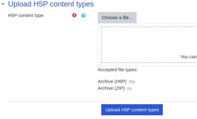Click the You can text in drop zone
Image resolution: width=197 pixels, height=119 pixels.
click(x=189, y=57)
